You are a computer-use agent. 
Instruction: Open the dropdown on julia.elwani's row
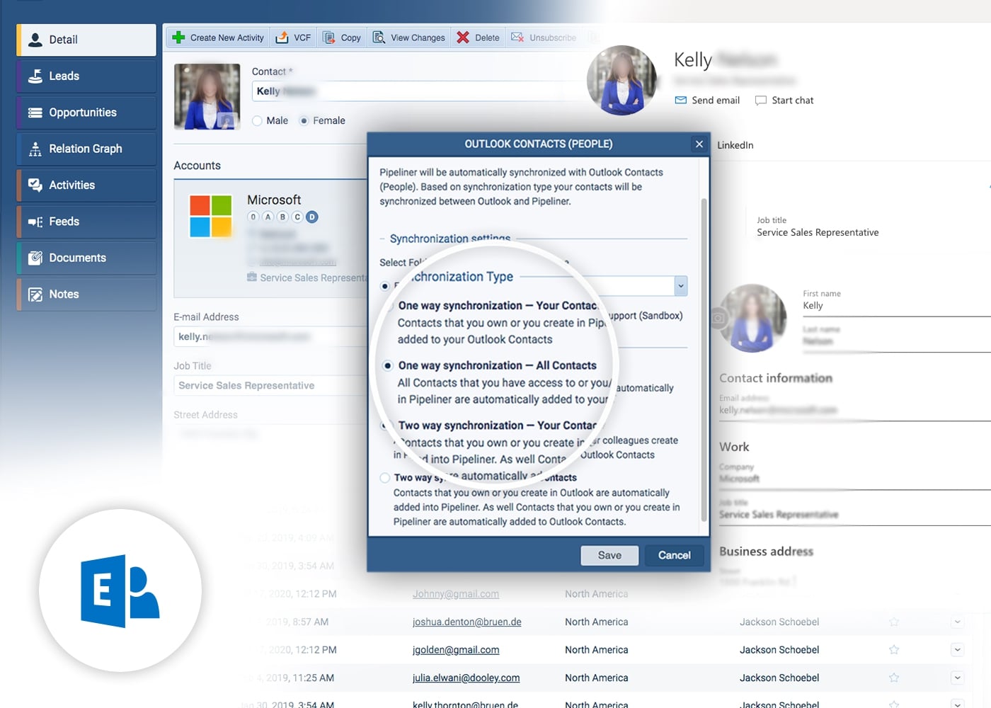point(958,678)
